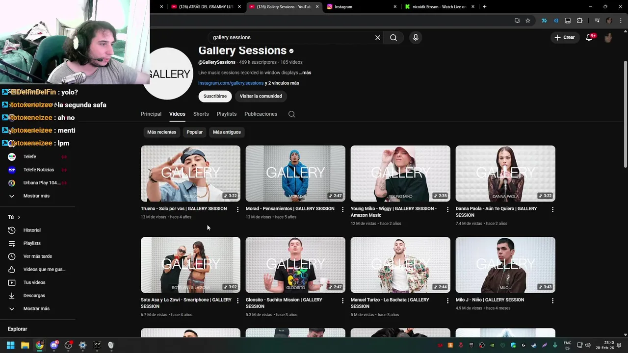
Task: Open Ver más tarde in sidebar
Action: pyautogui.click(x=37, y=256)
